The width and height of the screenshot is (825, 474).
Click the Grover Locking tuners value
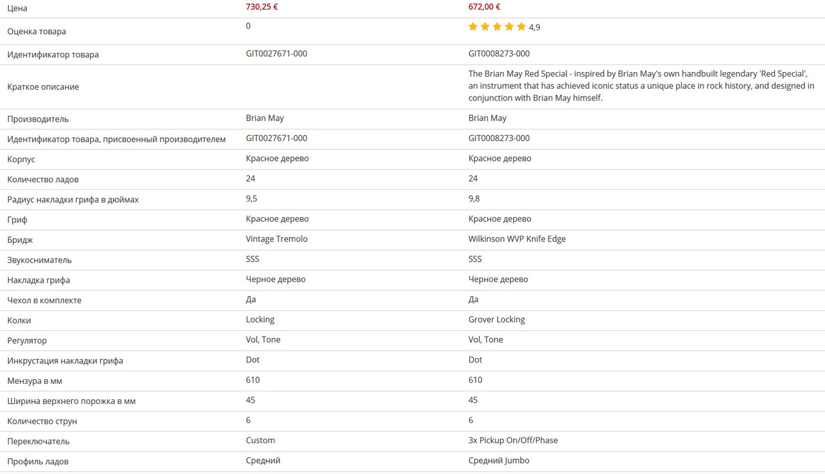tap(496, 319)
